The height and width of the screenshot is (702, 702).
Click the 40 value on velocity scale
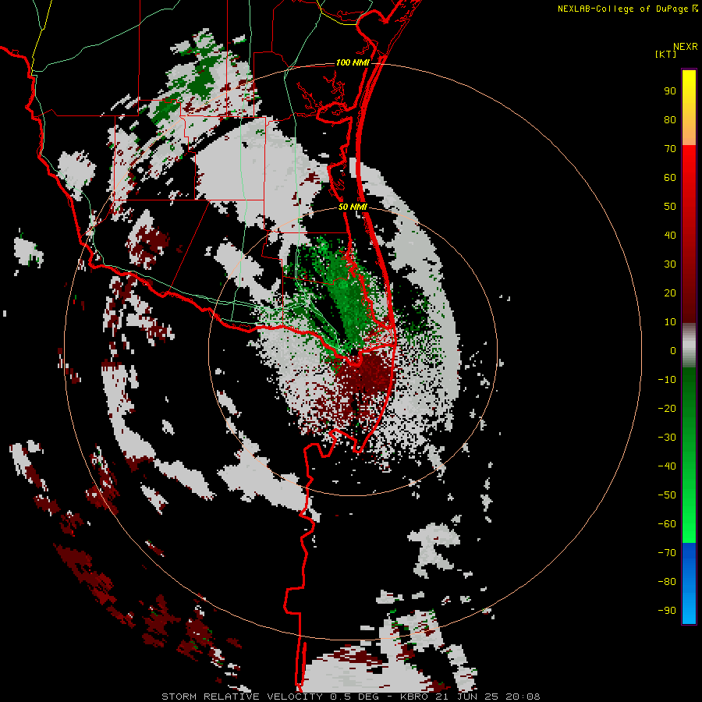(670, 236)
